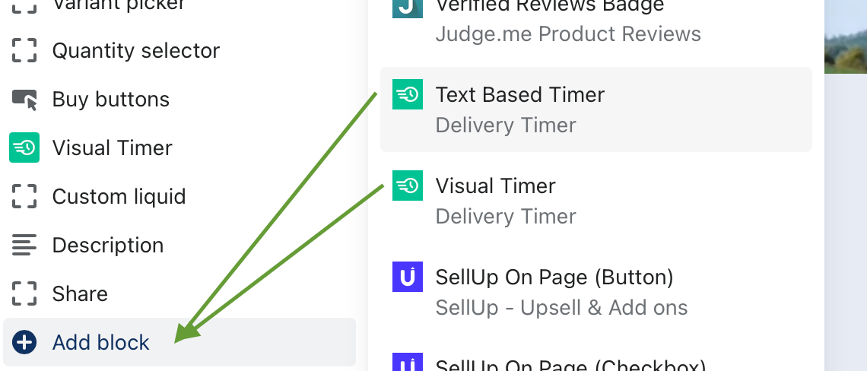Add SellUp On Page (Button) block
867x371 pixels.
tap(596, 292)
